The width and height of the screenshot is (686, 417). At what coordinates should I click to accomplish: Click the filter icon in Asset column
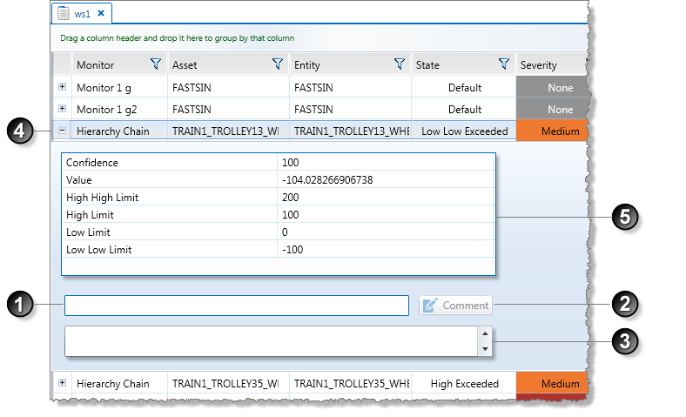pos(277,64)
